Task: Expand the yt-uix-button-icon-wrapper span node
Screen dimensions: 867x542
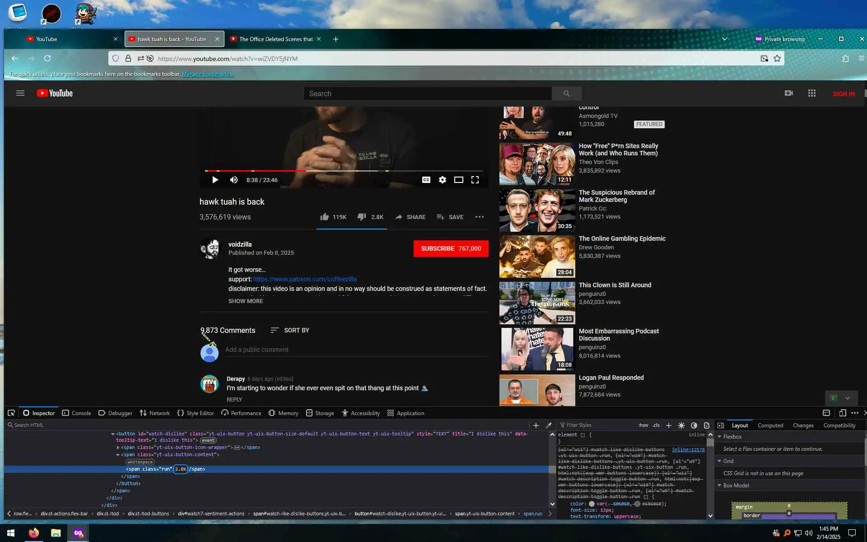Action: tap(118, 447)
